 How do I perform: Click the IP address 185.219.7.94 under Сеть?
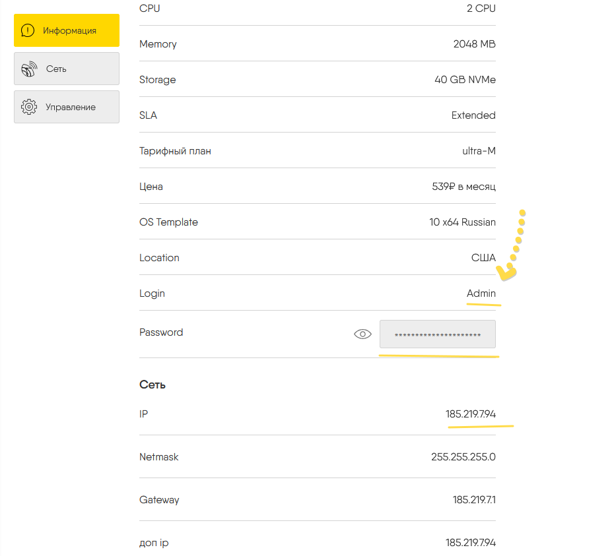[470, 414]
